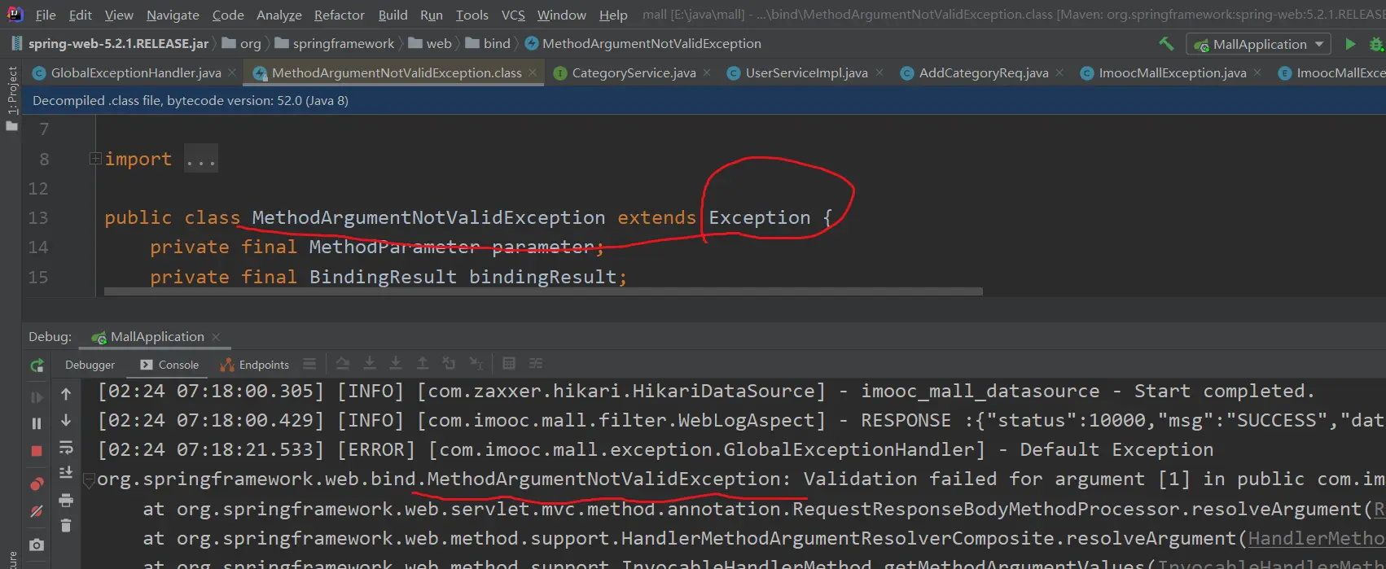The width and height of the screenshot is (1386, 569).
Task: Toggle scroll to end of console
Action: (x=66, y=472)
